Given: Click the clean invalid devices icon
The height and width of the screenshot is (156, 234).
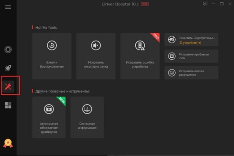Looking at the screenshot, I should click(x=172, y=40).
